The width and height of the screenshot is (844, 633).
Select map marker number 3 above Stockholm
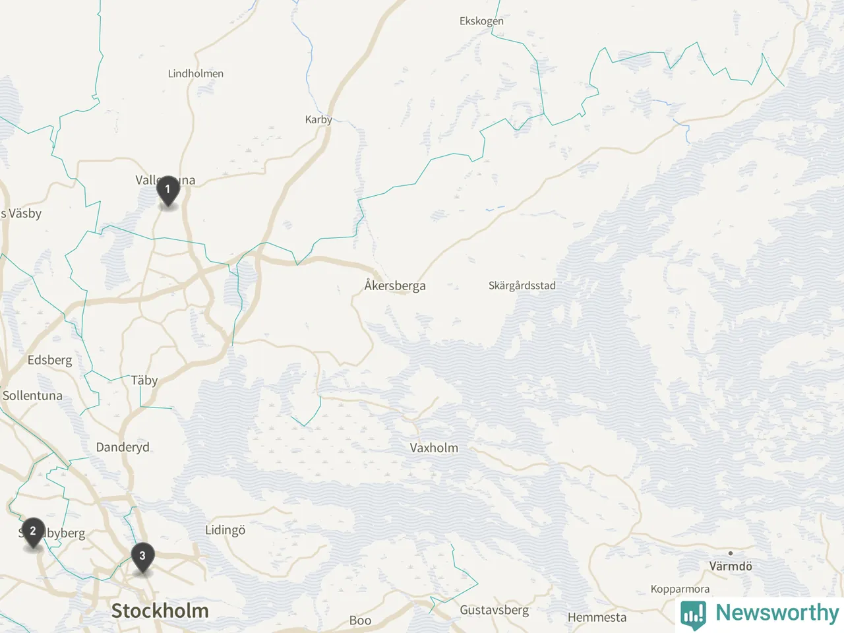[142, 558]
